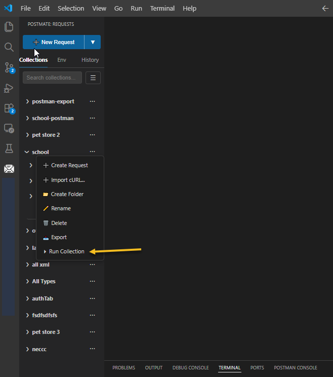Expand the authTab collection
Image resolution: width=333 pixels, height=377 pixels.
27,298
